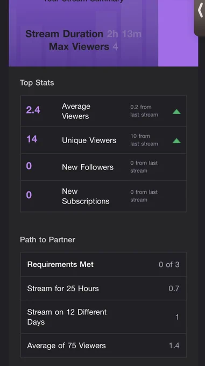Click the Top Stats heading

coord(37,83)
